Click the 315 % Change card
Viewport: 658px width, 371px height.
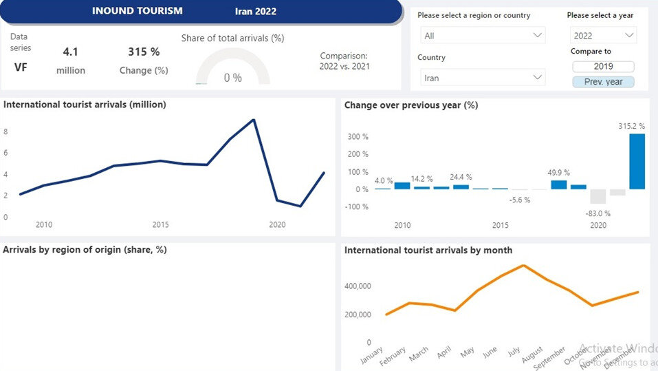pyautogui.click(x=144, y=60)
